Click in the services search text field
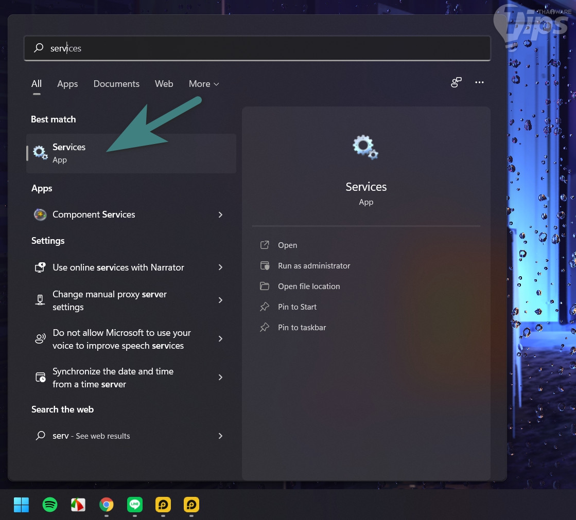 point(257,48)
